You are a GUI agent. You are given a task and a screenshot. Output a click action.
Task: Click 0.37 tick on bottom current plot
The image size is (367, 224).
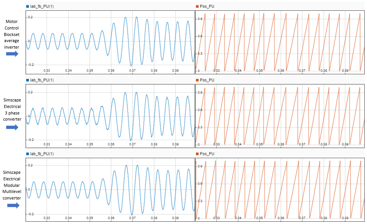tap(132, 218)
